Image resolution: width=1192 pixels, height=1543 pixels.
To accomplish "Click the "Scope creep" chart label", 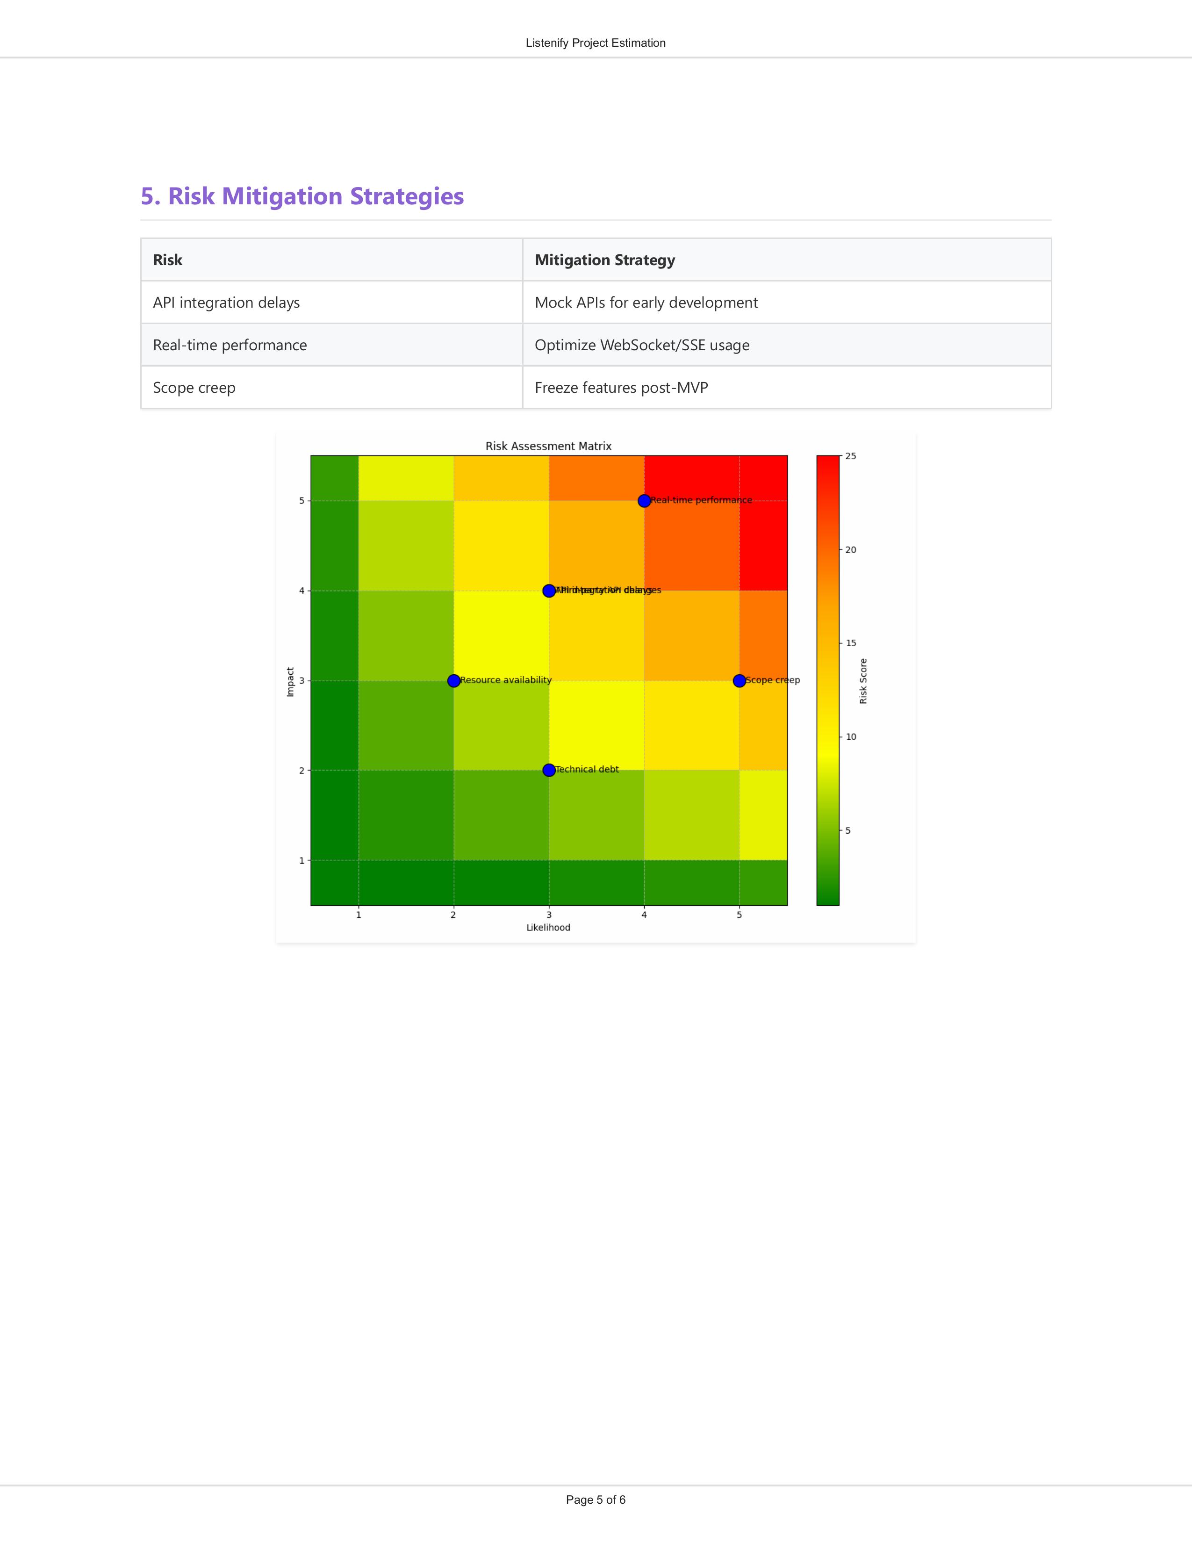I will 773,680.
